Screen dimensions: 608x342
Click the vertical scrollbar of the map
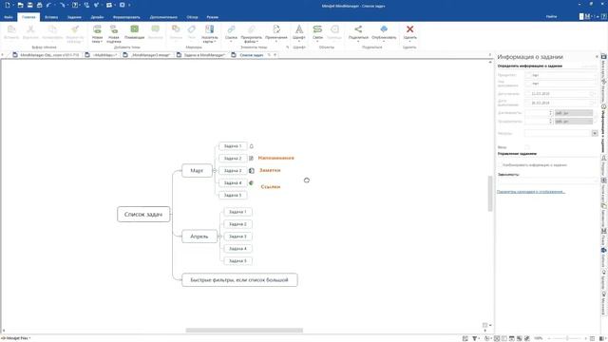click(490, 194)
